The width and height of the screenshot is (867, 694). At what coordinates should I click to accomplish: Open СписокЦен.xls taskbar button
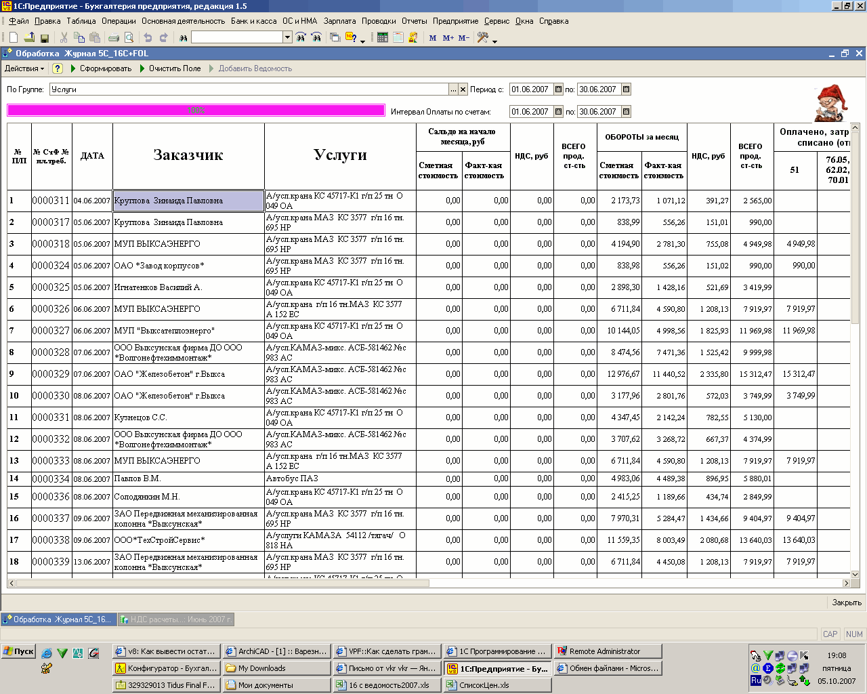click(x=497, y=685)
